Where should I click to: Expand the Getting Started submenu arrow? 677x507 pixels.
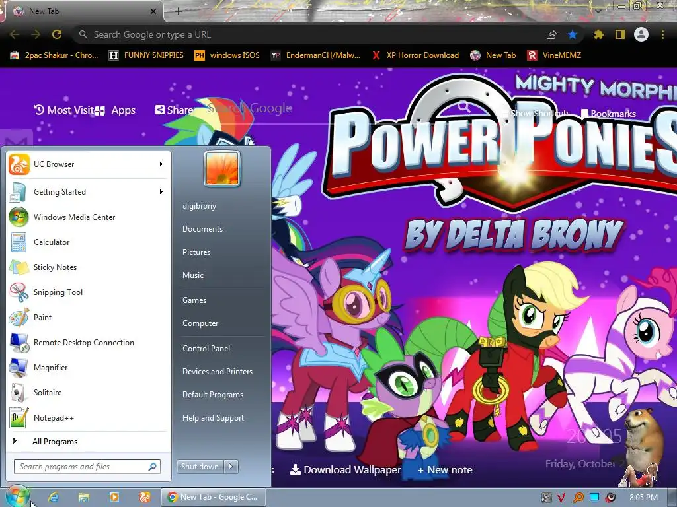(x=161, y=192)
